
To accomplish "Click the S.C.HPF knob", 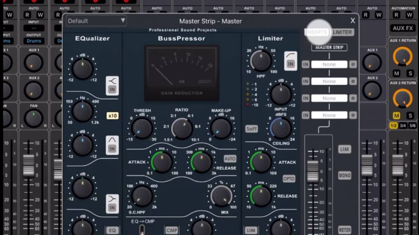I will (142, 196).
